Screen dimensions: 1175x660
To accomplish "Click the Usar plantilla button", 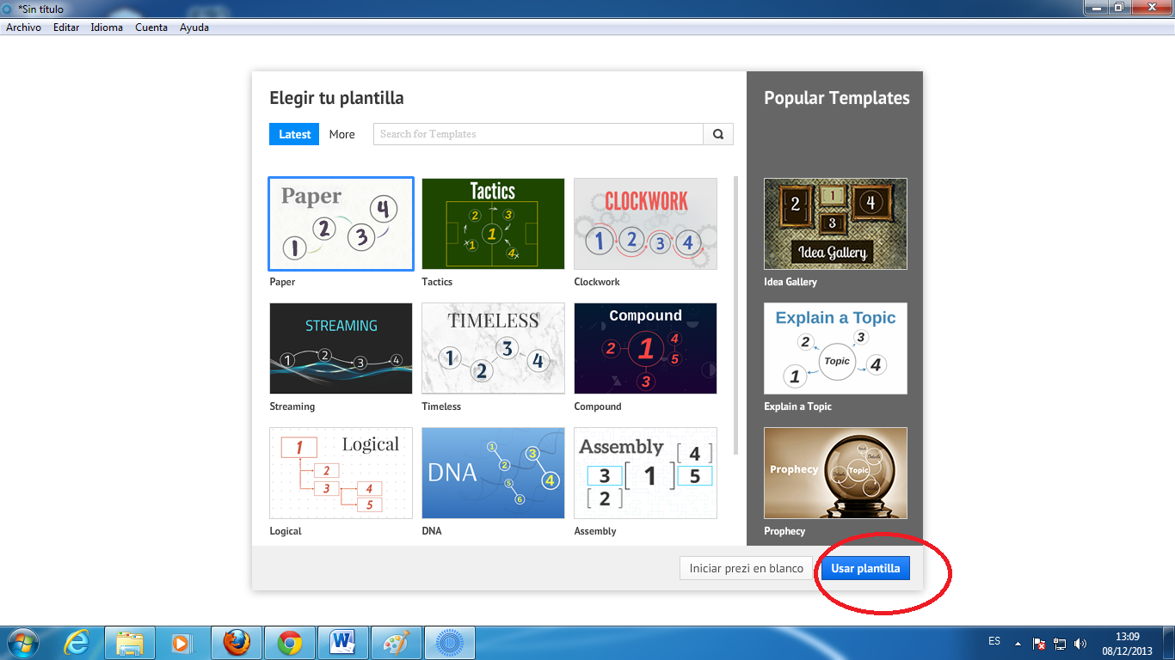I will [x=865, y=568].
